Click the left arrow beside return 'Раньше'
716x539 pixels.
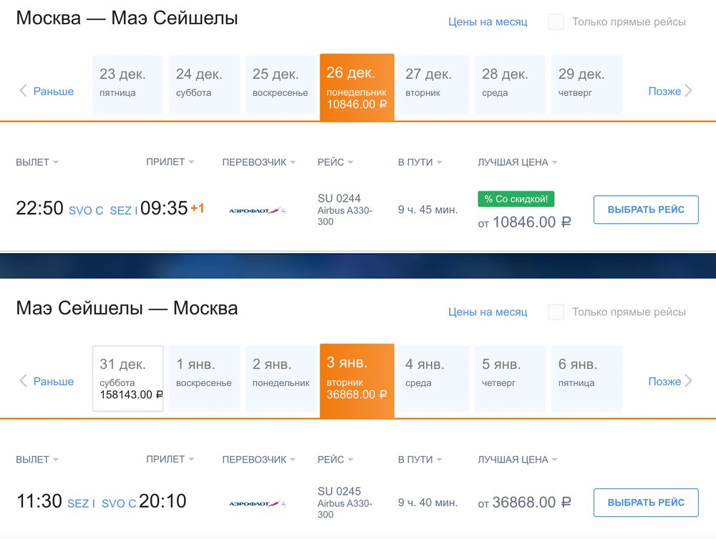pos(23,381)
